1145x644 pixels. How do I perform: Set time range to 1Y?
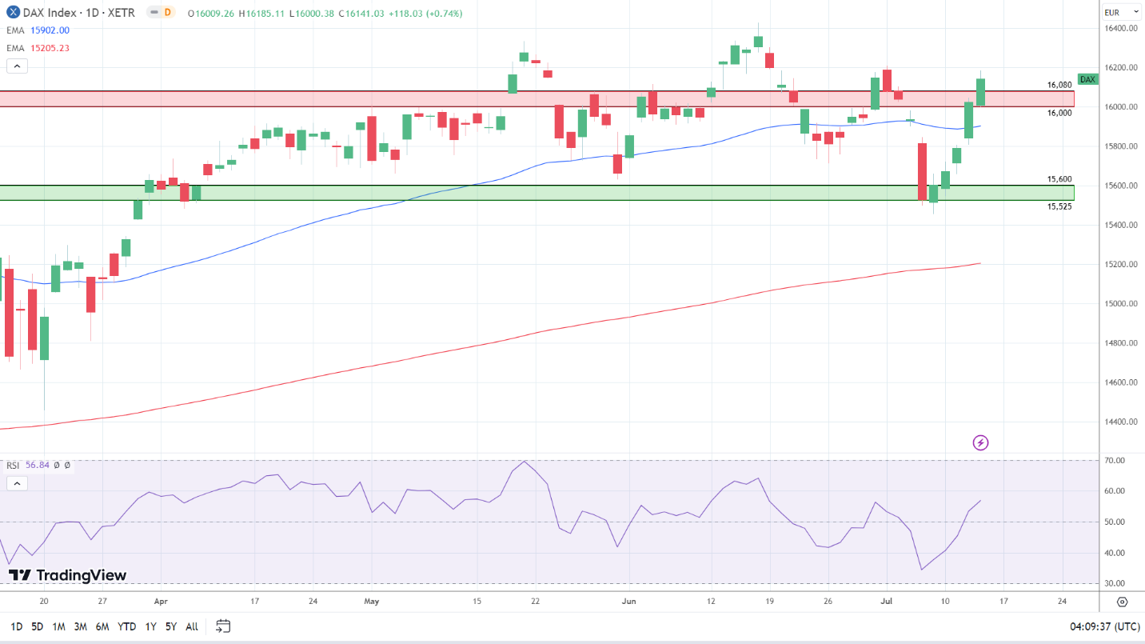[x=150, y=626]
